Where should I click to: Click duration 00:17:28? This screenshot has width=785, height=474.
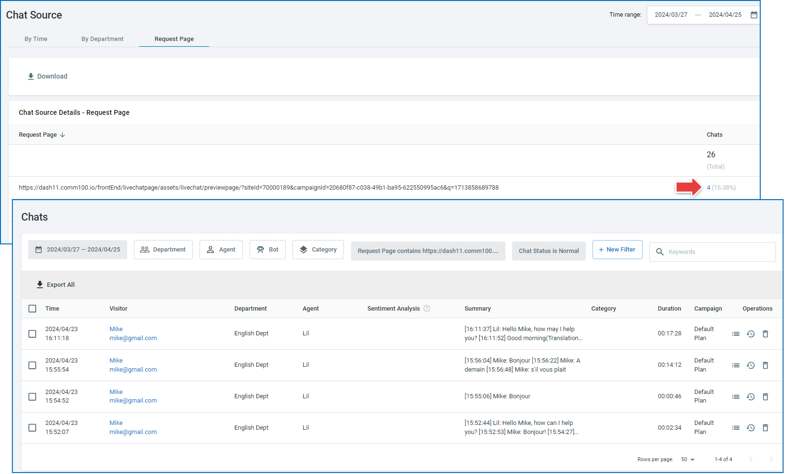pos(670,333)
